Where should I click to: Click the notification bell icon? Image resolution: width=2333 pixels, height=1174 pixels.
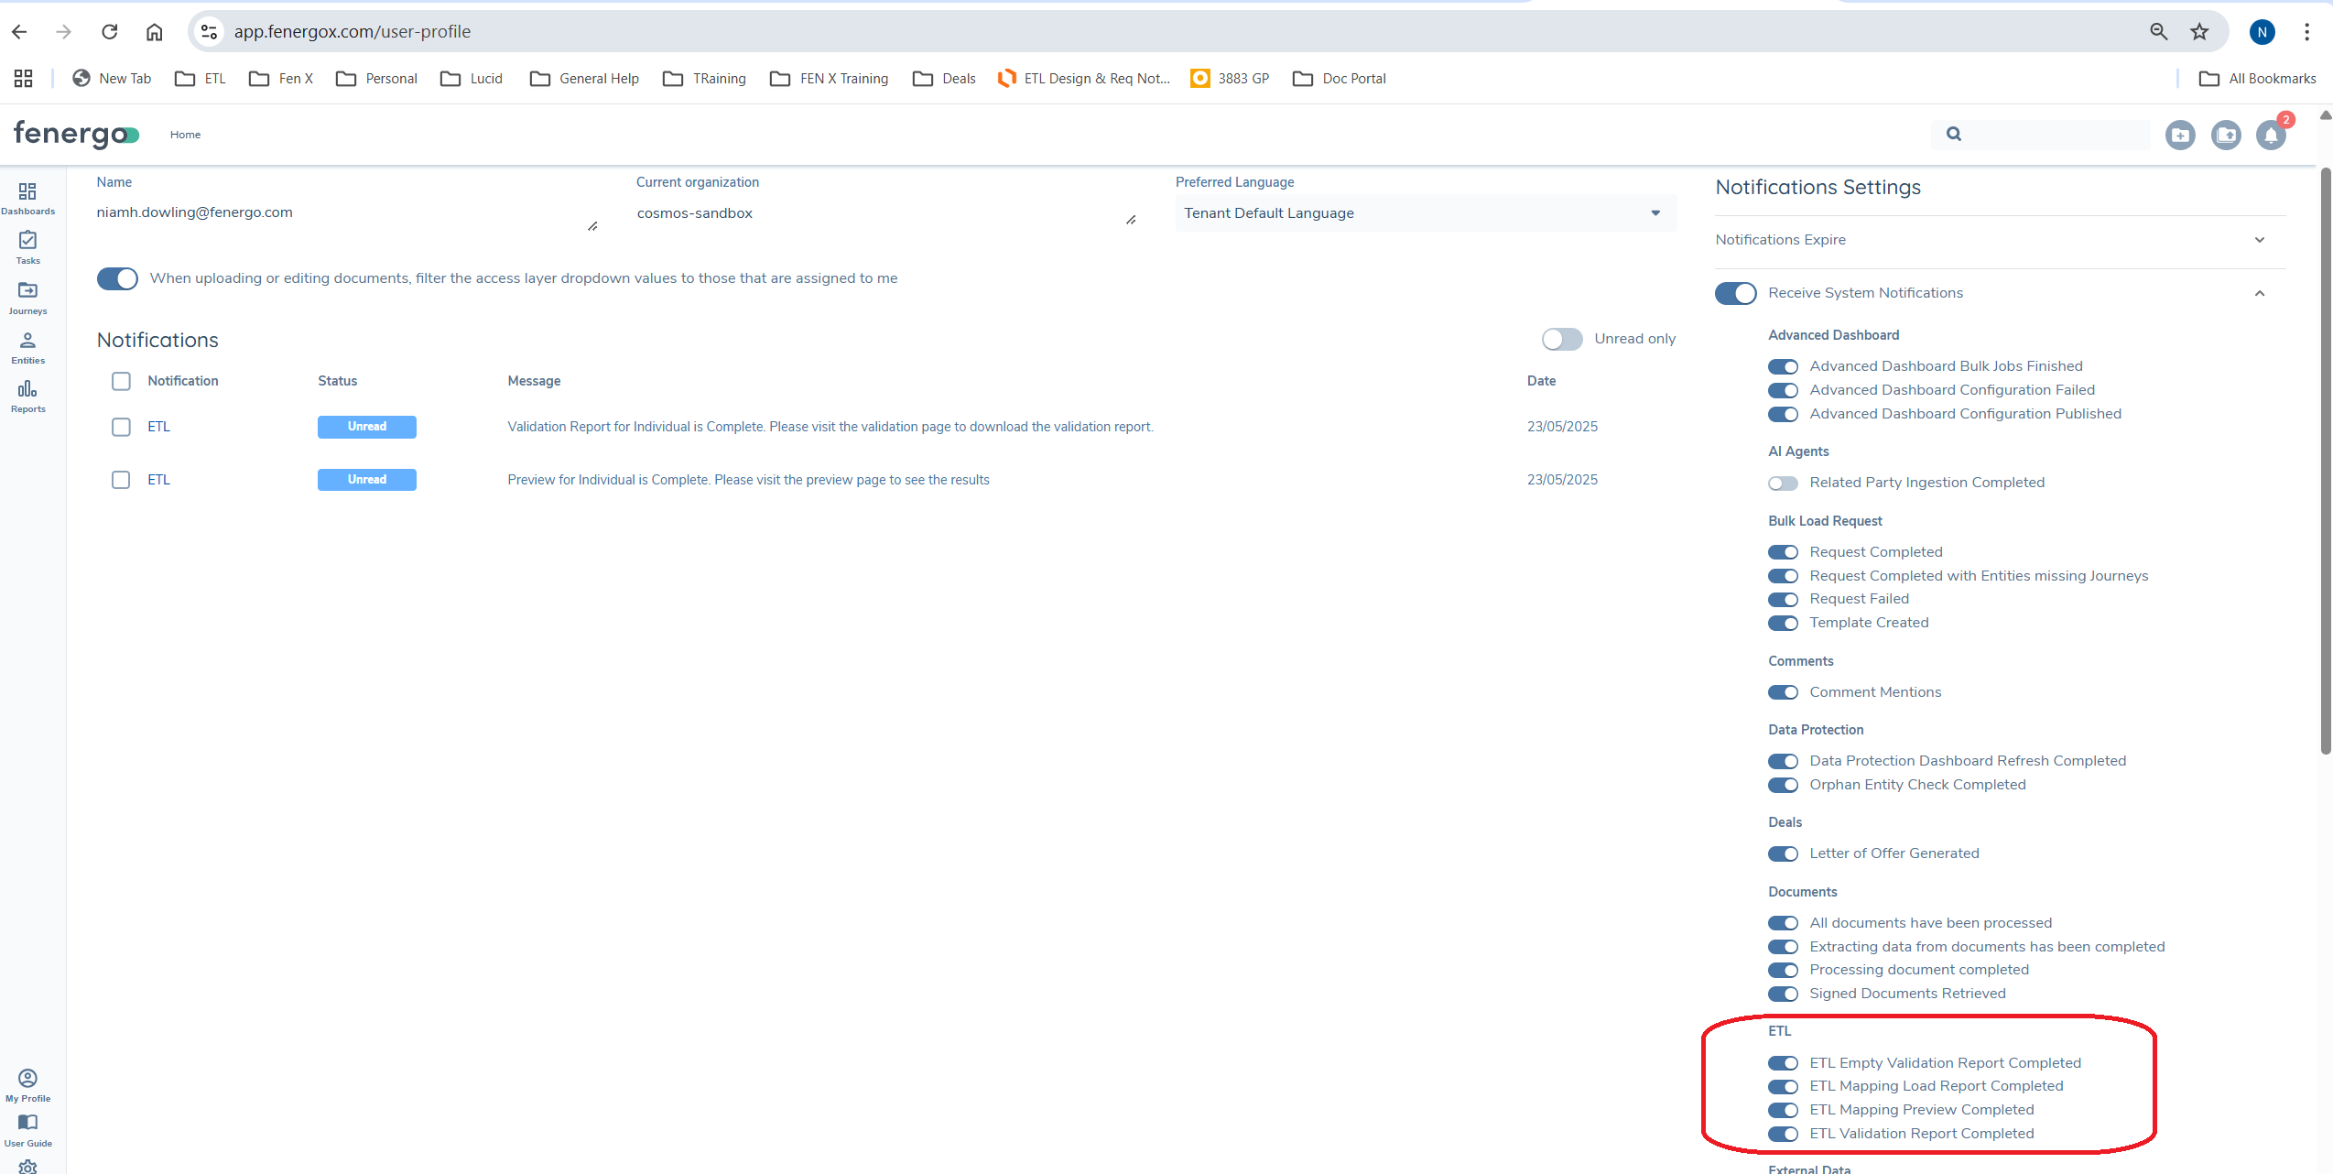pos(2271,136)
